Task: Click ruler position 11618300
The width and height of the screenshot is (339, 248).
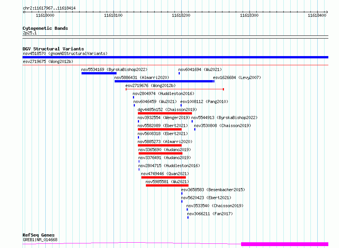Action: pos(249,15)
